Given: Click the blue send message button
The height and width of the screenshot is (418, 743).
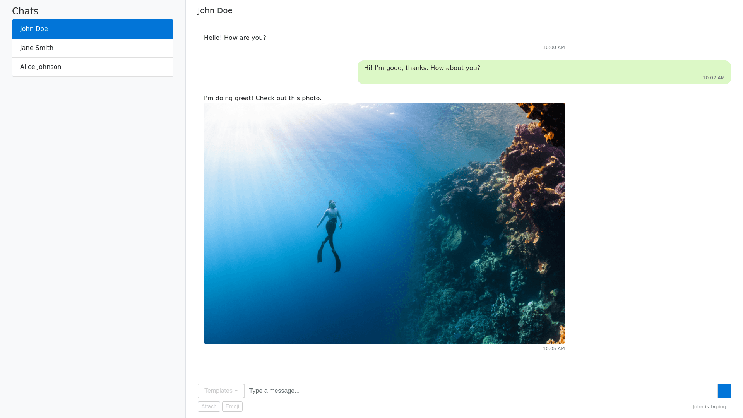Looking at the screenshot, I should pos(724,391).
